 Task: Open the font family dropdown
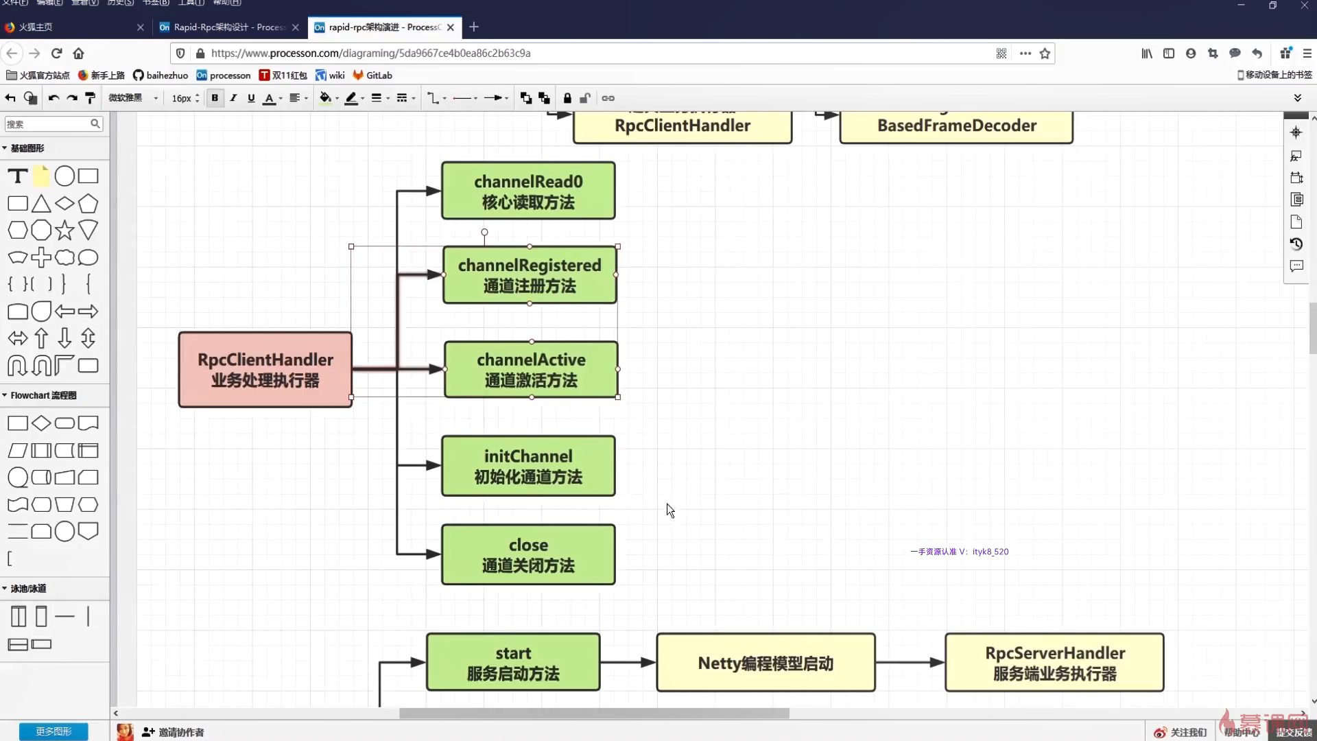133,98
